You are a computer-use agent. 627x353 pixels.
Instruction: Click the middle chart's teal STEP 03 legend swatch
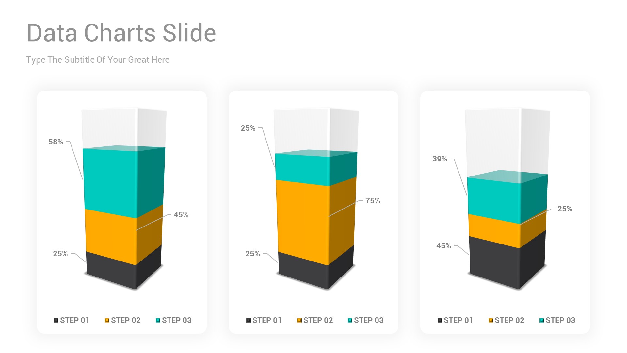[x=350, y=320]
